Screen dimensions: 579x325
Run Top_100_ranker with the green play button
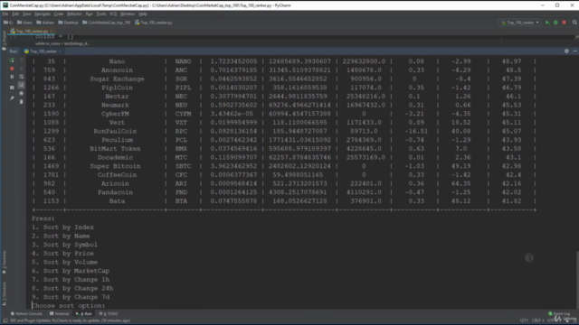point(547,23)
